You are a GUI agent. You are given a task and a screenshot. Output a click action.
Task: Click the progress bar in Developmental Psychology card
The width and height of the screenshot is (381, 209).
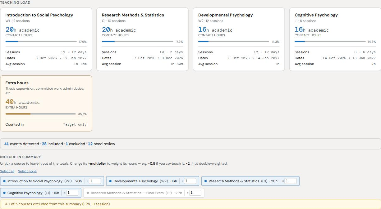tap(234, 42)
